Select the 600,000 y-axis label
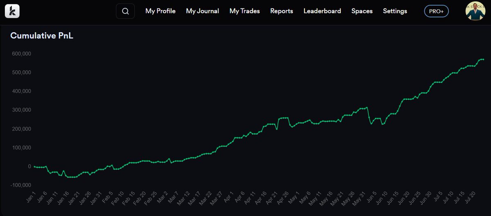 (x=22, y=54)
